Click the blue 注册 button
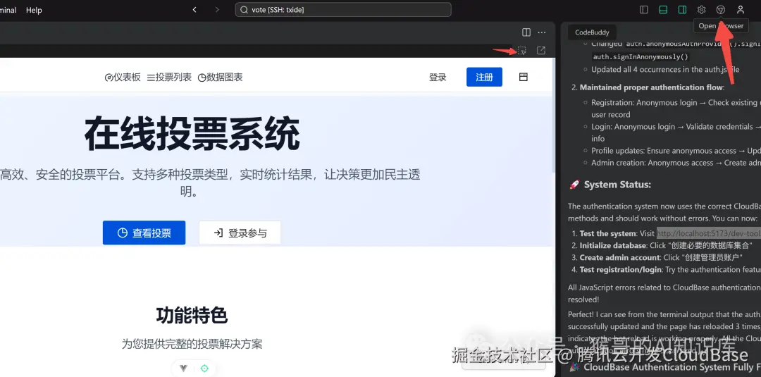The height and width of the screenshot is (377, 761). [484, 77]
